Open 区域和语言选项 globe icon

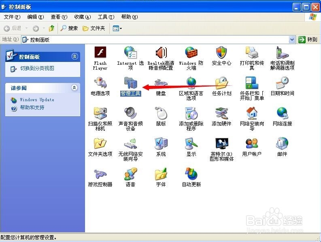point(191,83)
